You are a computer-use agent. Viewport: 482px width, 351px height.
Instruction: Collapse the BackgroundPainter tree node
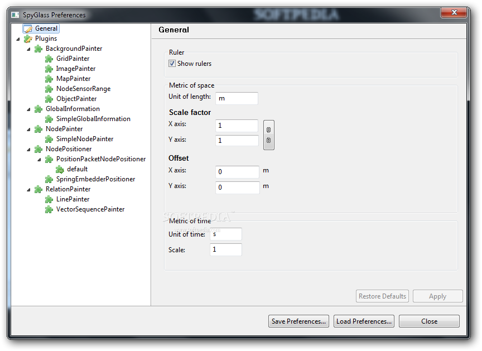coord(28,49)
